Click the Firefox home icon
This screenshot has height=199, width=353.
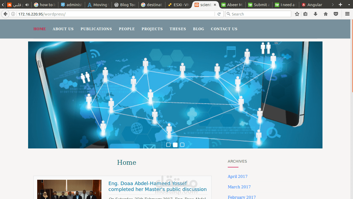pyautogui.click(x=325, y=14)
